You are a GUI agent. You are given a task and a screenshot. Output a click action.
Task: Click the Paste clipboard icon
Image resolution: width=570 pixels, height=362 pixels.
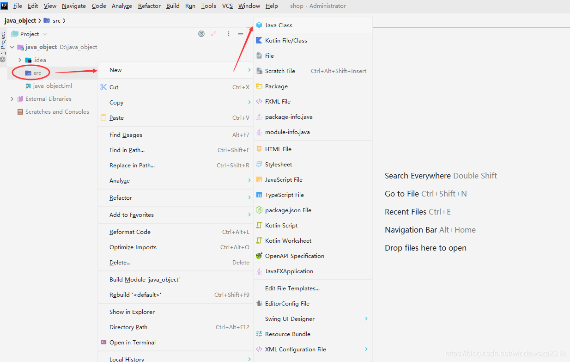[x=103, y=117]
